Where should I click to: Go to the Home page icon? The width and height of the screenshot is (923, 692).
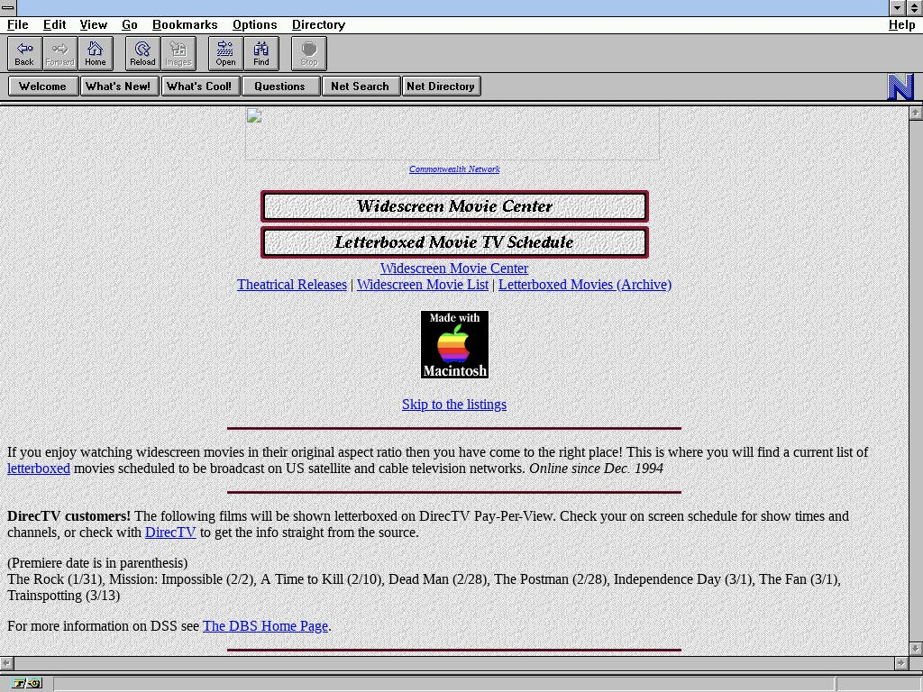(x=95, y=53)
